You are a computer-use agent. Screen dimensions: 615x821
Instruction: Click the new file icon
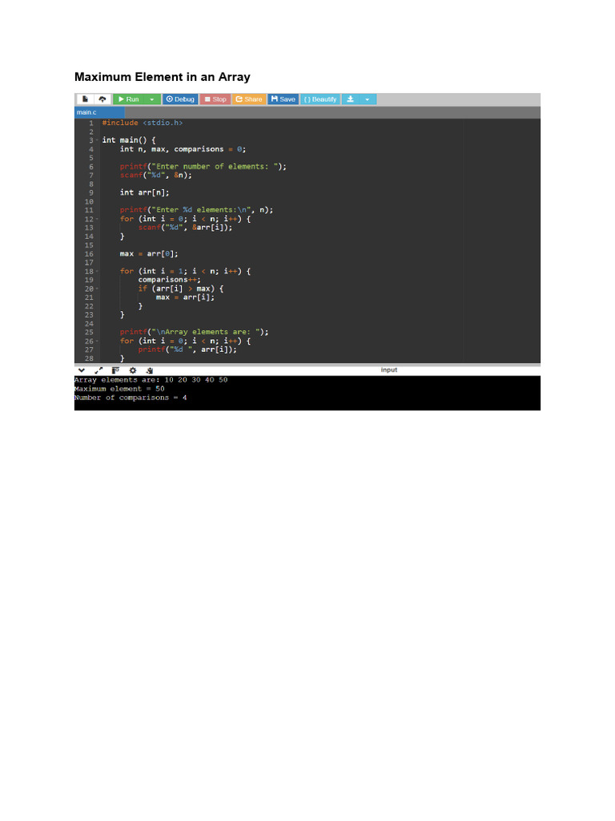(85, 99)
